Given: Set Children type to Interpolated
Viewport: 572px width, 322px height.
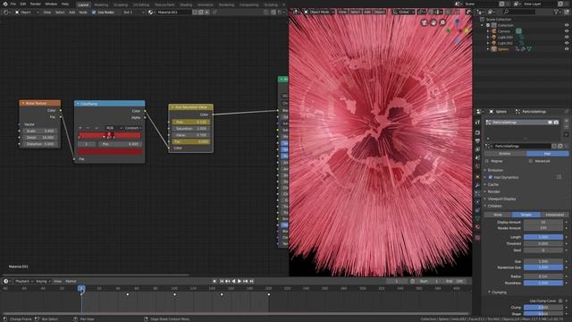Looking at the screenshot, I should [554, 215].
